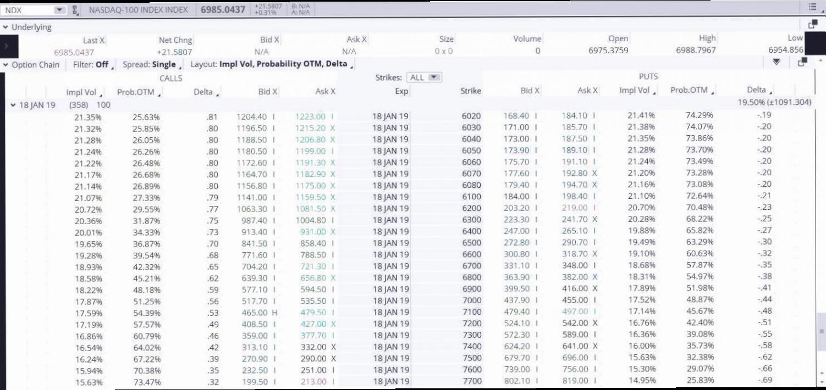
Task: Click the Open value 6975.3759
Action: click(608, 51)
